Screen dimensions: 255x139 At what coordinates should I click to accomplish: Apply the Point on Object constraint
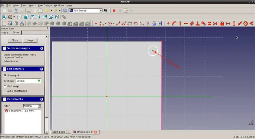[x=174, y=24]
